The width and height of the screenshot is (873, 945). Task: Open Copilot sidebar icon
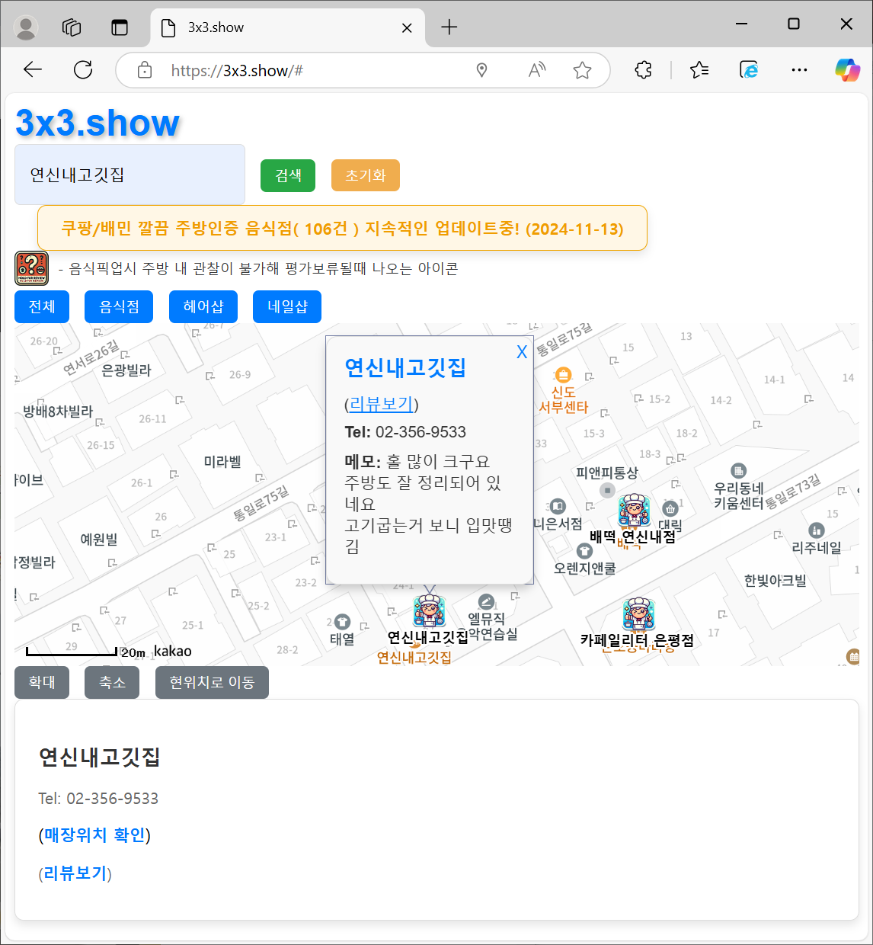847,70
